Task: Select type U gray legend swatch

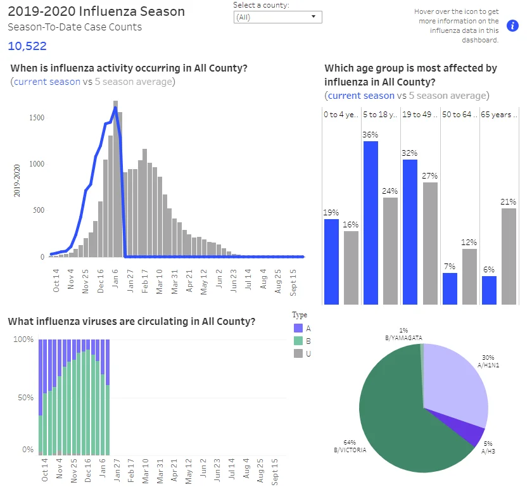Action: tap(298, 353)
